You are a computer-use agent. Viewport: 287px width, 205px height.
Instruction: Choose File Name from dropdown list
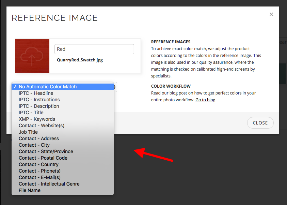click(x=30, y=190)
